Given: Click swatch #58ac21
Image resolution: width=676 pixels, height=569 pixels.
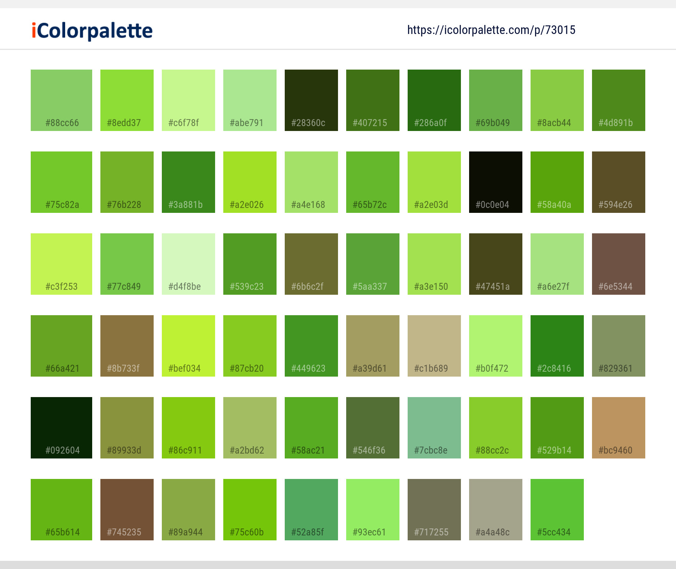Looking at the screenshot, I should pos(311,428).
